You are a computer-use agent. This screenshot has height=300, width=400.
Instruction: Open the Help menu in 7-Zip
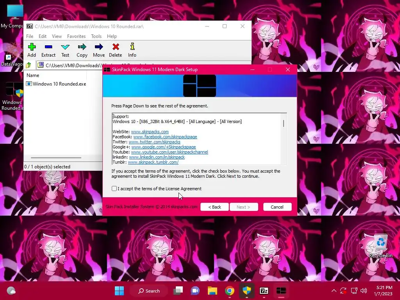112,36
